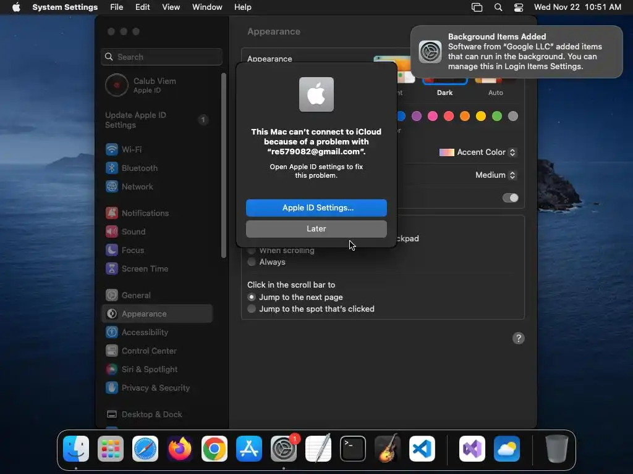Open Trash from the Dock
Image resolution: width=633 pixels, height=474 pixels.
point(557,449)
